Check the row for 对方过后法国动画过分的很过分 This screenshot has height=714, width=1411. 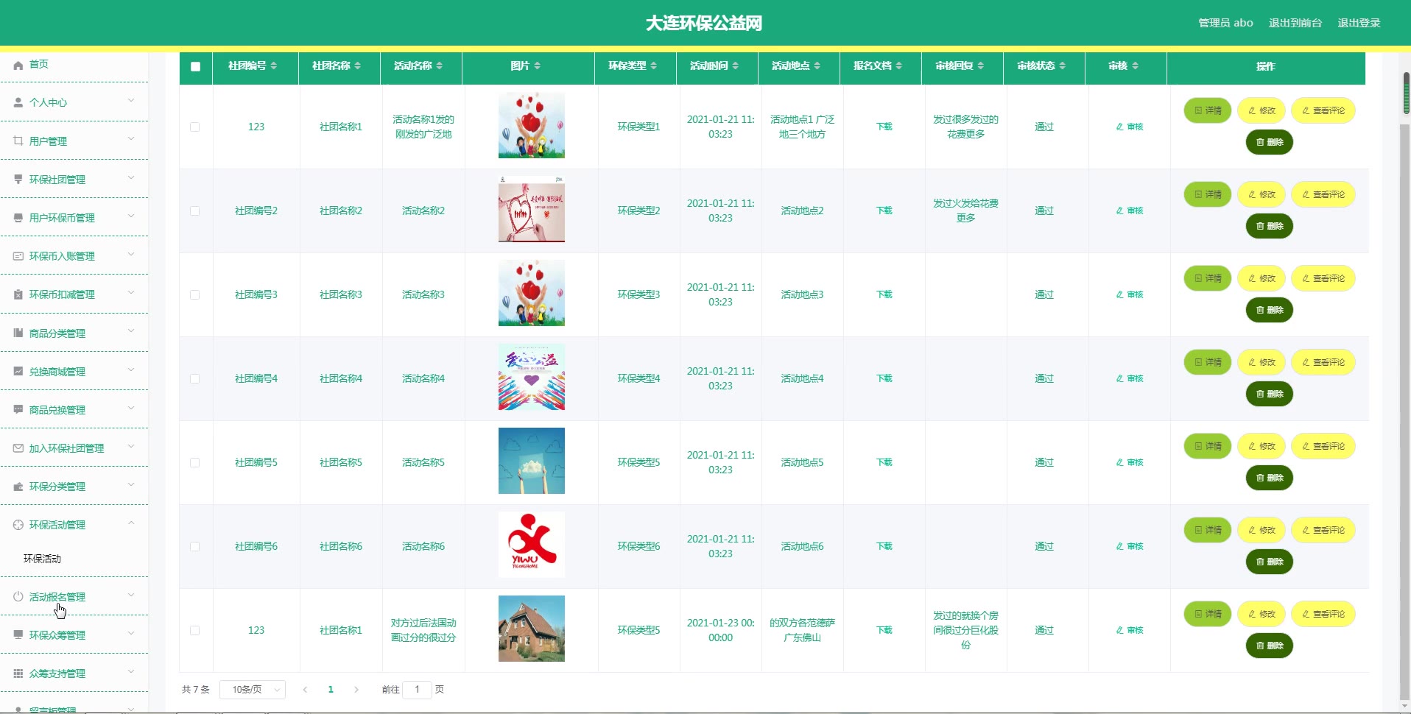coord(195,631)
